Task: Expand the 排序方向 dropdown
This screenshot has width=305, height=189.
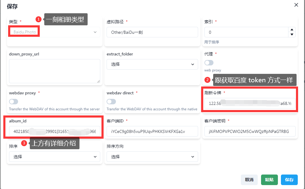Action: [152, 157]
